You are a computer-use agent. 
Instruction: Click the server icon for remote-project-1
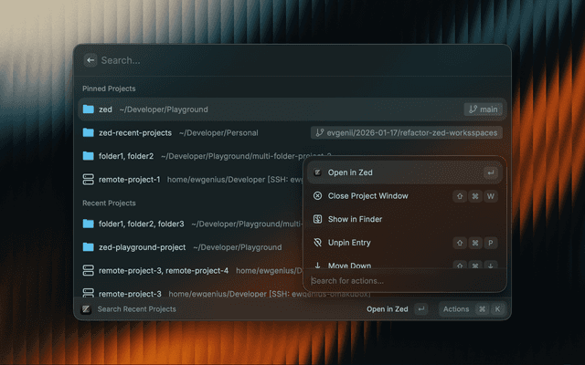click(x=89, y=180)
